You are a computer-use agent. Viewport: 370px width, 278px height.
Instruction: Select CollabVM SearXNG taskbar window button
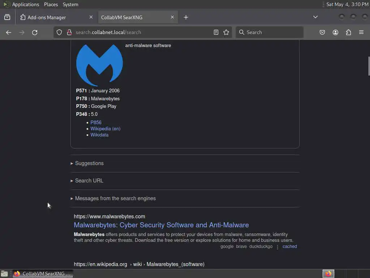pyautogui.click(x=43, y=274)
